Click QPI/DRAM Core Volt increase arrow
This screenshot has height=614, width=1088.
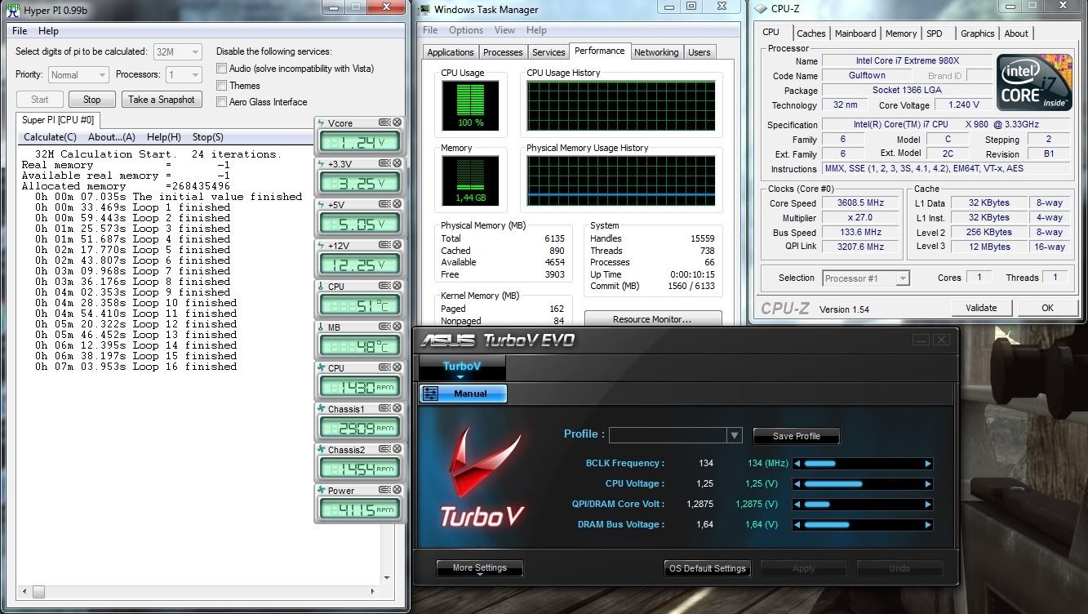[x=928, y=505]
